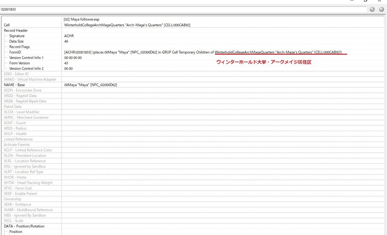Select Version Control Info 1 row

click(26, 57)
